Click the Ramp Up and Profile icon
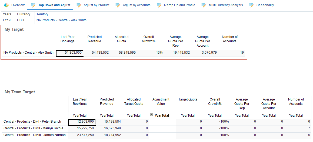The image size is (313, 142). click(x=159, y=5)
